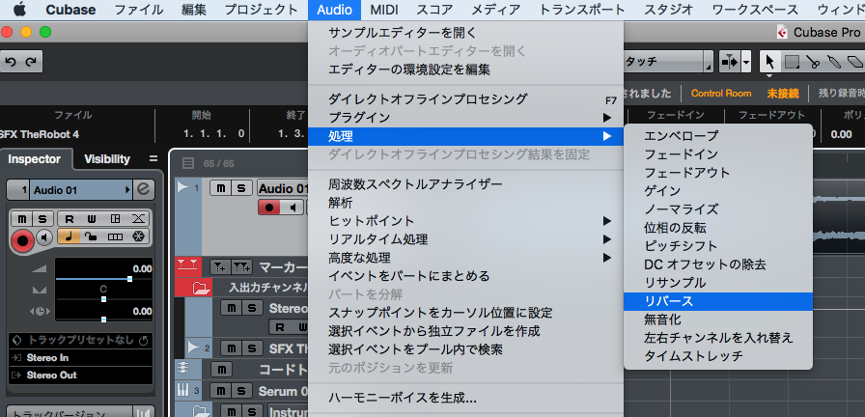Open the トラックプリセットなし preset field
Image resolution: width=865 pixels, height=417 pixels.
(x=80, y=341)
